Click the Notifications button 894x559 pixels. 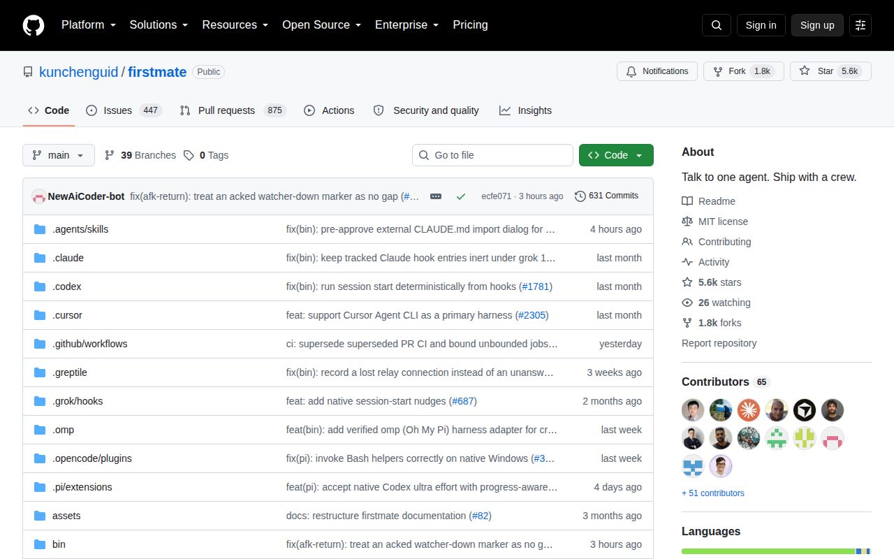click(x=657, y=71)
